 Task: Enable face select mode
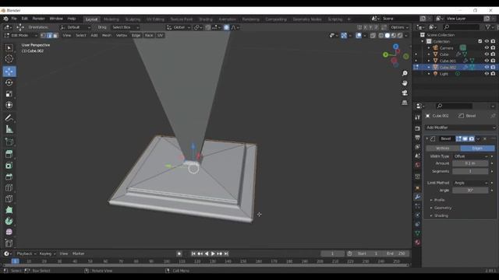pyautogui.click(x=55, y=36)
